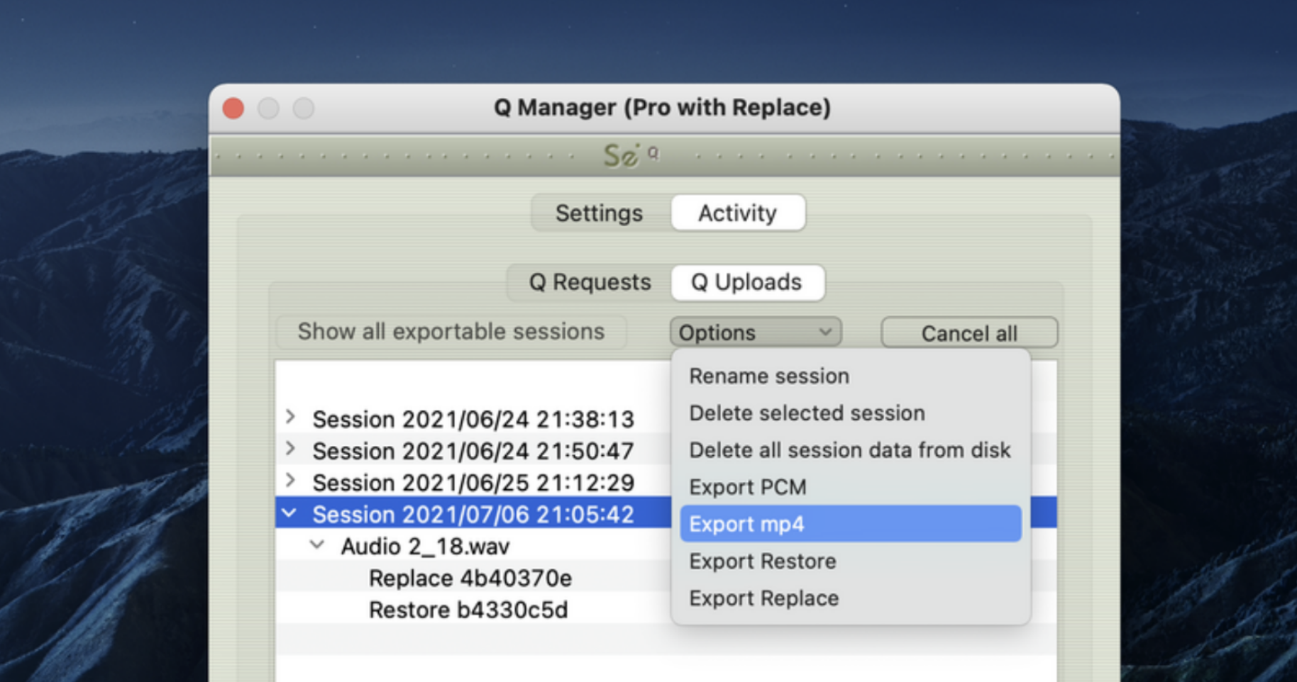Click Show all exportable sessions
1297x682 pixels.
tap(451, 332)
